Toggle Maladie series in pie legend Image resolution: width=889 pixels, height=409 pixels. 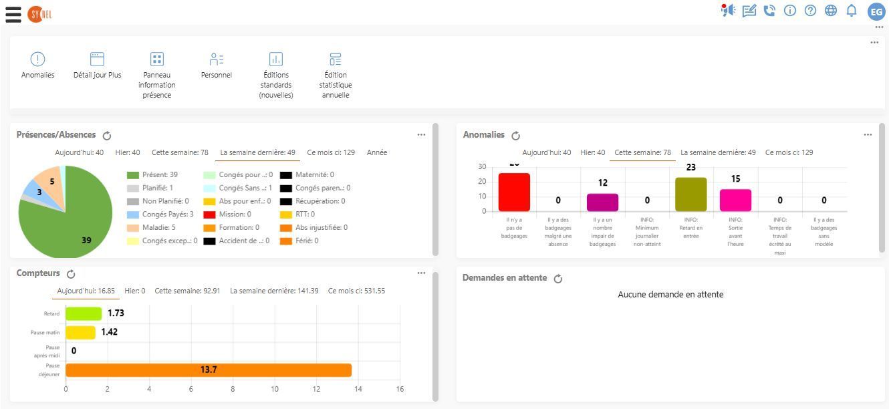(153, 228)
